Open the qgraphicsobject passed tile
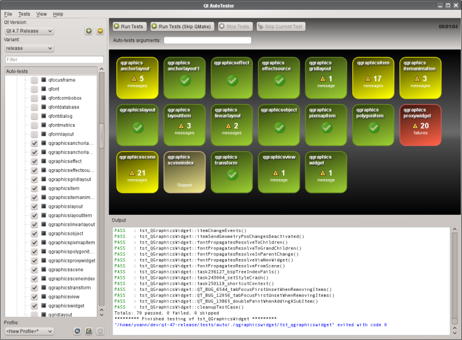Viewport: 462px width, 340px height. 279,125
